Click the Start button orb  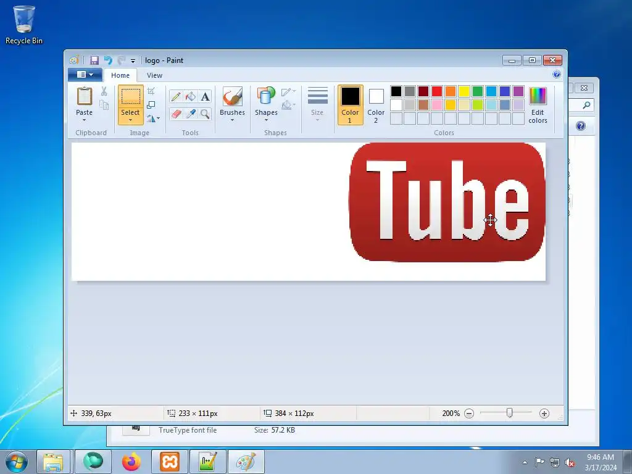pos(16,462)
